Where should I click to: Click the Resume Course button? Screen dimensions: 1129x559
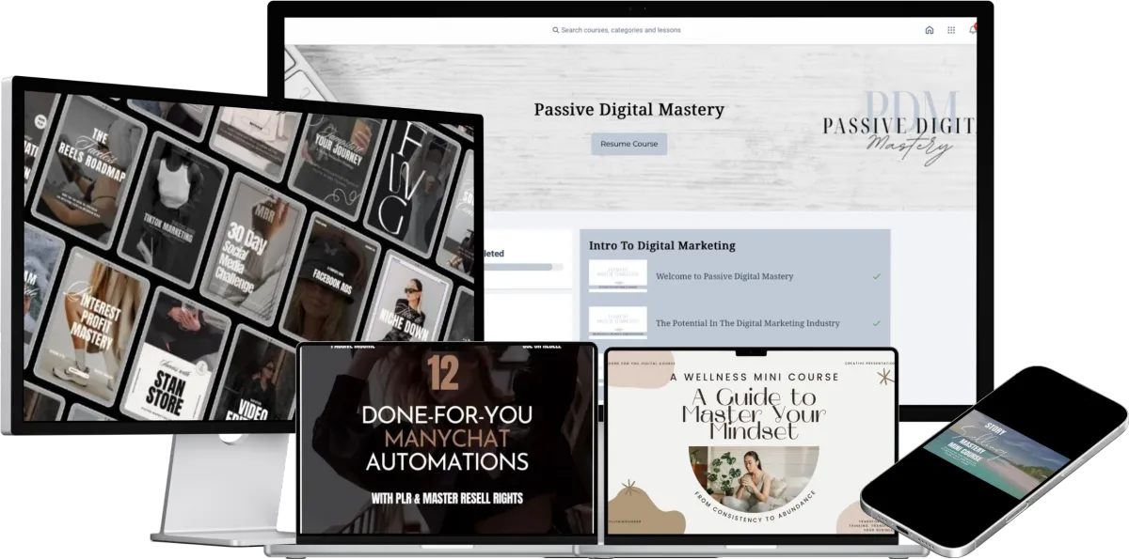point(629,144)
